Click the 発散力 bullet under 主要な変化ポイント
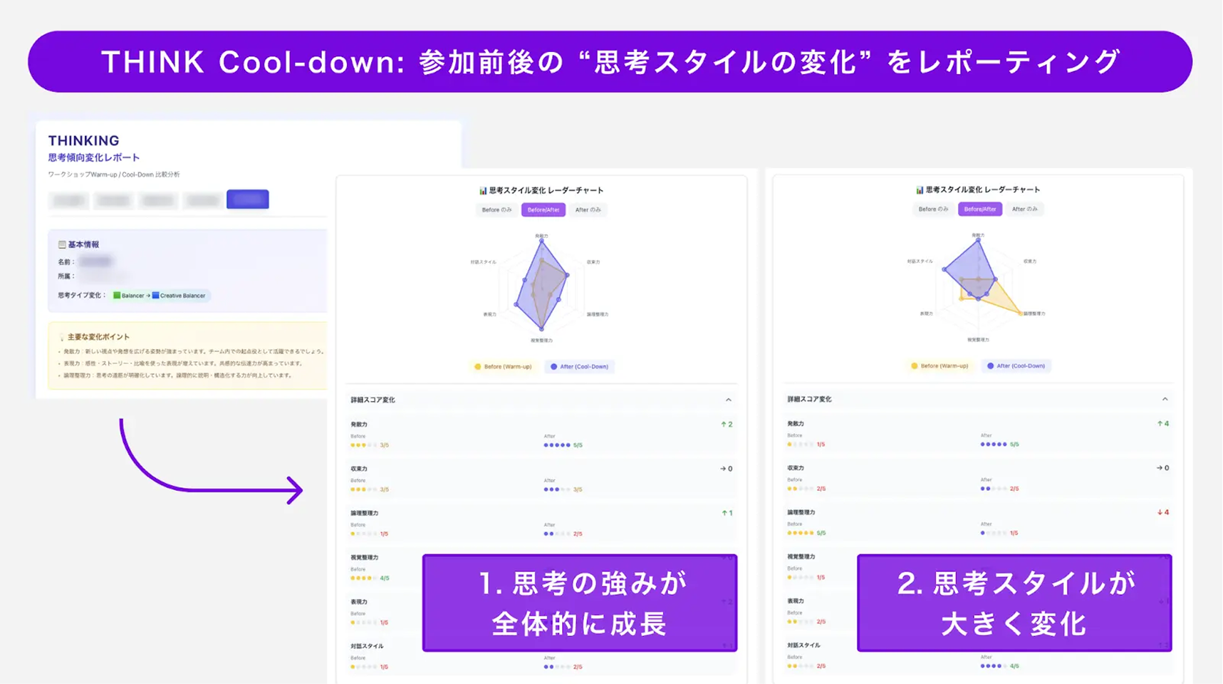 (194, 351)
